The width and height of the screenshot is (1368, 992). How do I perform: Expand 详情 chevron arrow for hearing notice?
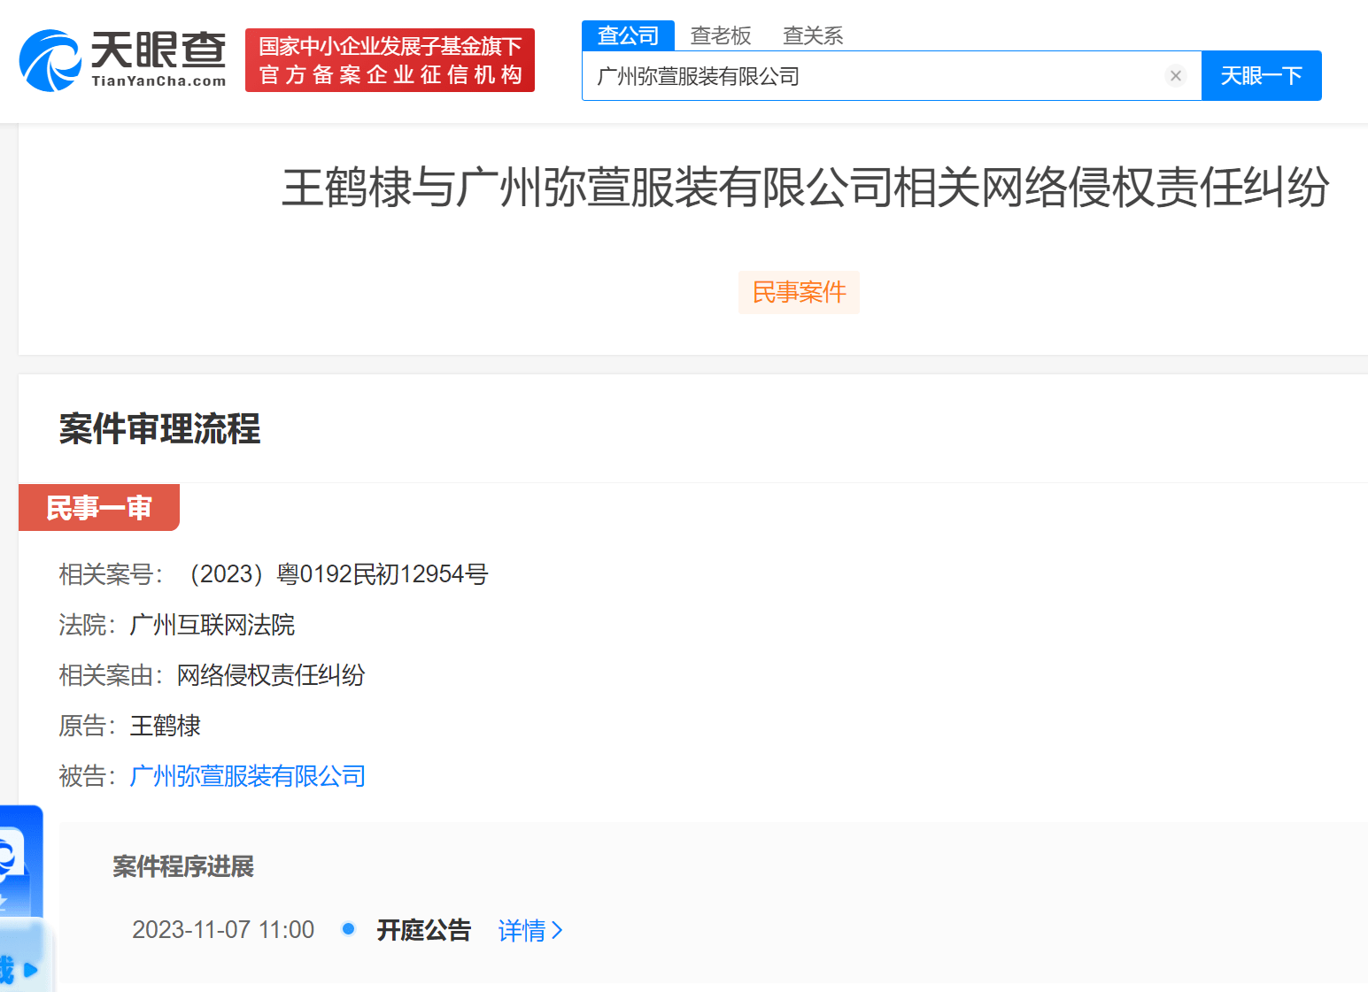tap(557, 930)
